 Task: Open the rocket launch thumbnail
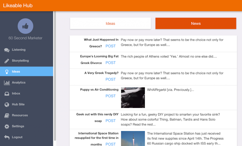point(133,138)
